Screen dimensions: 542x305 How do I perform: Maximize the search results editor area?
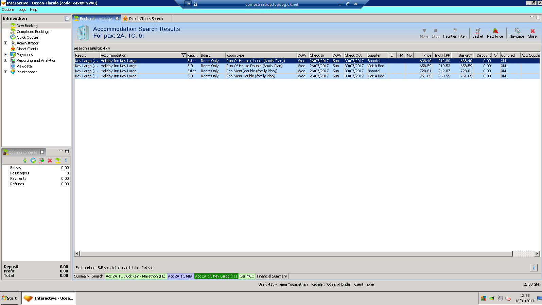click(538, 18)
